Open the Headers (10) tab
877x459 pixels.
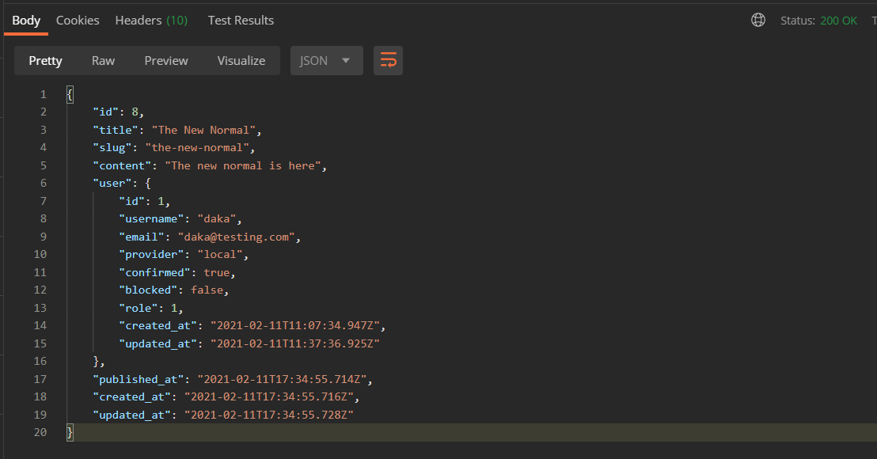pos(151,20)
